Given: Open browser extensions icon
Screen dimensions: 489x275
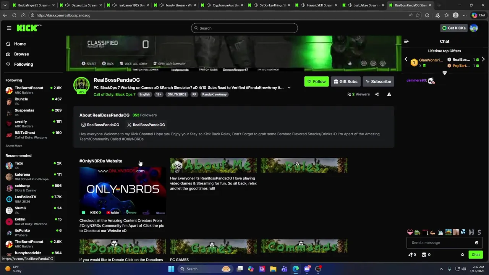Looking at the screenshot, I should 427,15.
